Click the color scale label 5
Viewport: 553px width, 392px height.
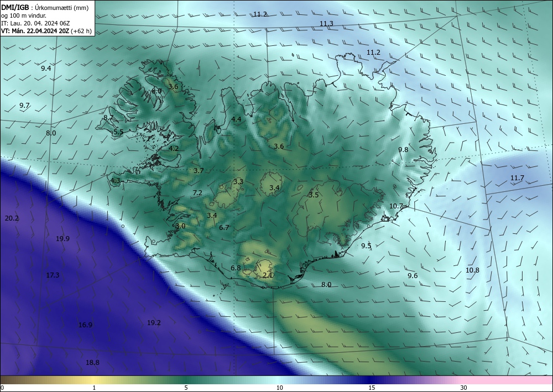(x=186, y=388)
